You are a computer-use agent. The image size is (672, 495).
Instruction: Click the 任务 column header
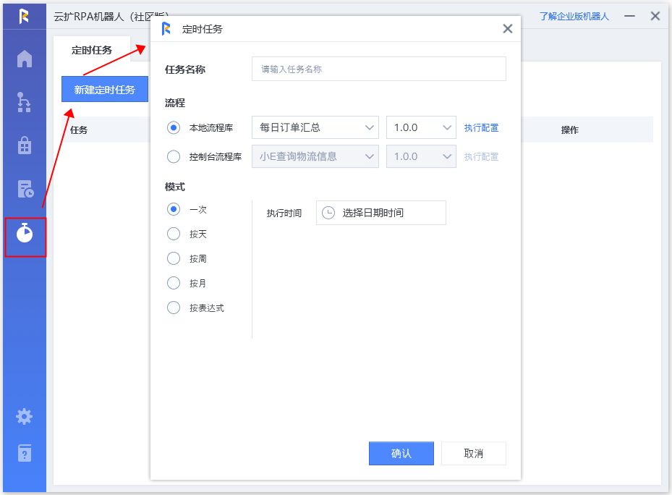[79, 130]
